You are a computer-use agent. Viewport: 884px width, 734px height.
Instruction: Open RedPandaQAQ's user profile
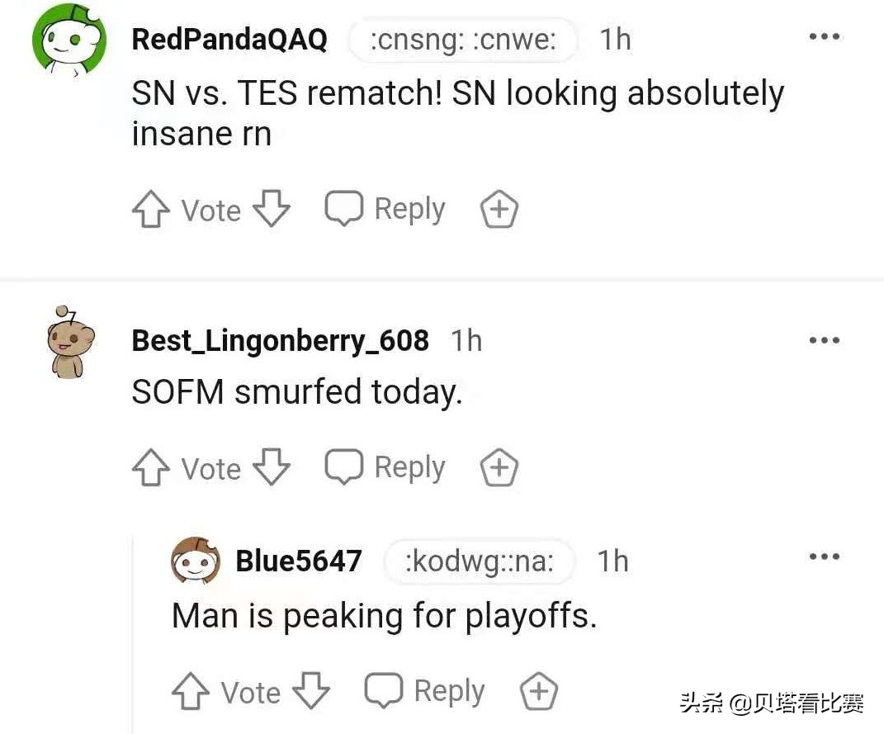tap(229, 39)
